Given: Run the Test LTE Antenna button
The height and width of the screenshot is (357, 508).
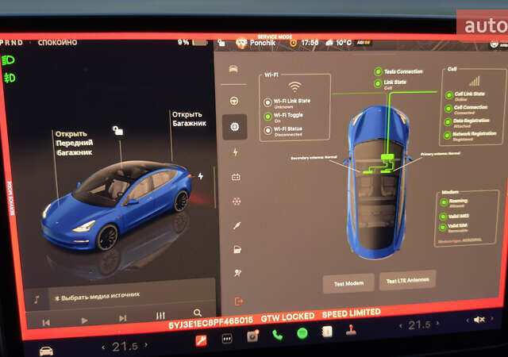Looking at the screenshot, I should pos(407,281).
